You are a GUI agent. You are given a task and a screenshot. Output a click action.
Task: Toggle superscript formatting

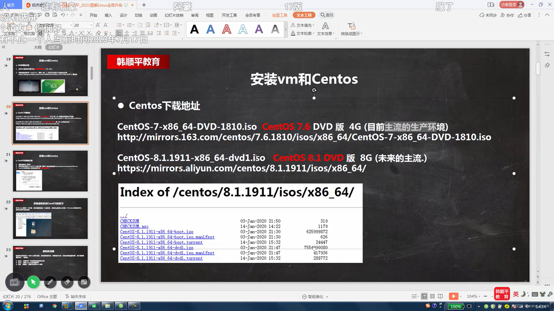pos(82,33)
